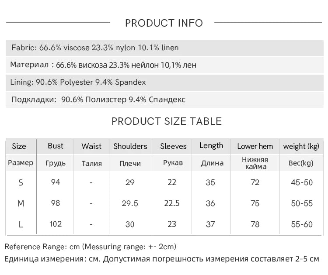Select the Sleeves column header
The image size is (328, 275).
pyautogui.click(x=173, y=146)
